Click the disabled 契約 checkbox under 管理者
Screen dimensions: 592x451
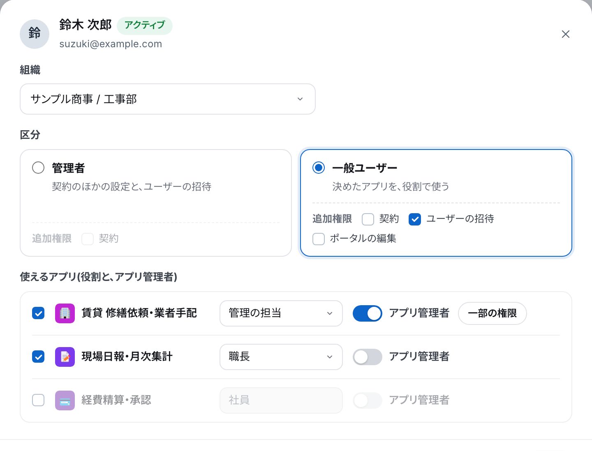click(x=88, y=239)
